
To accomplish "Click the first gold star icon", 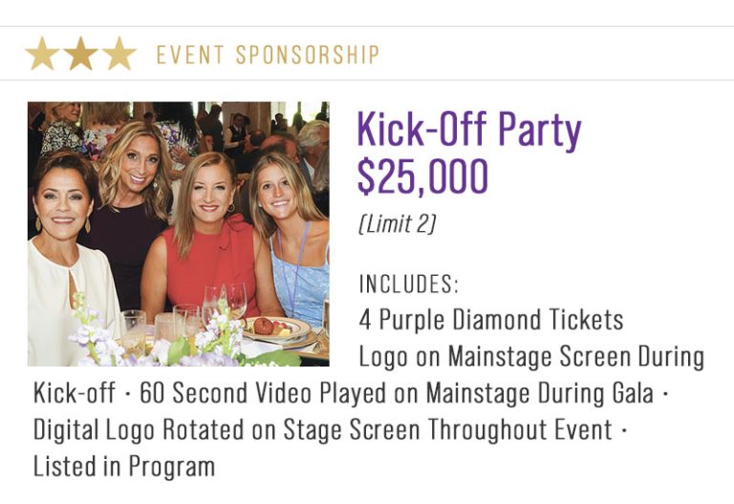I will [x=42, y=54].
